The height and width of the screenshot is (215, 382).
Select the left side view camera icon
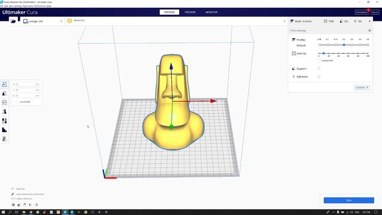tap(30, 205)
